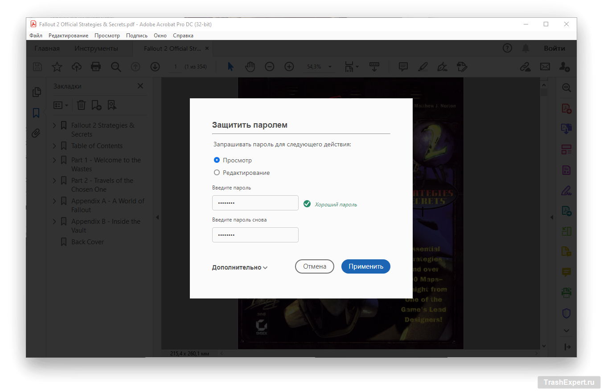Open the Файл menu
Viewport: 603px width, 391px height.
pos(36,36)
